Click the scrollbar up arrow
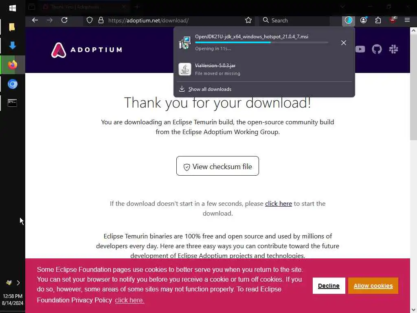Viewport: 417px width, 313px height. 413,31
